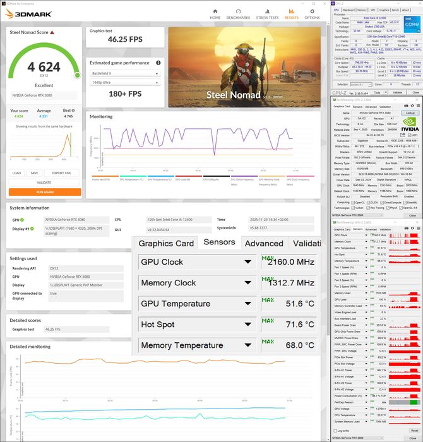The image size is (423, 442).
Task: Click the orange Frame rate (FPS) legend swatch
Action: coord(105,176)
